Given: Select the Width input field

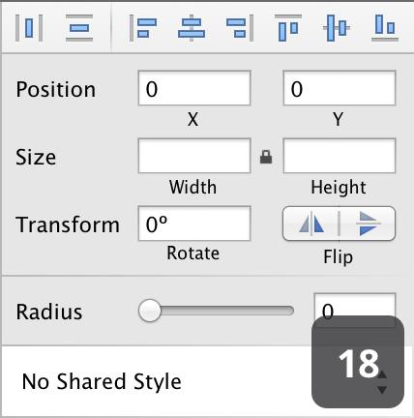Looking at the screenshot, I should (x=194, y=156).
